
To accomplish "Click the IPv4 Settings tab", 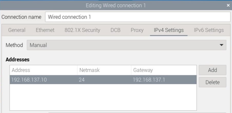I will tap(169, 30).
